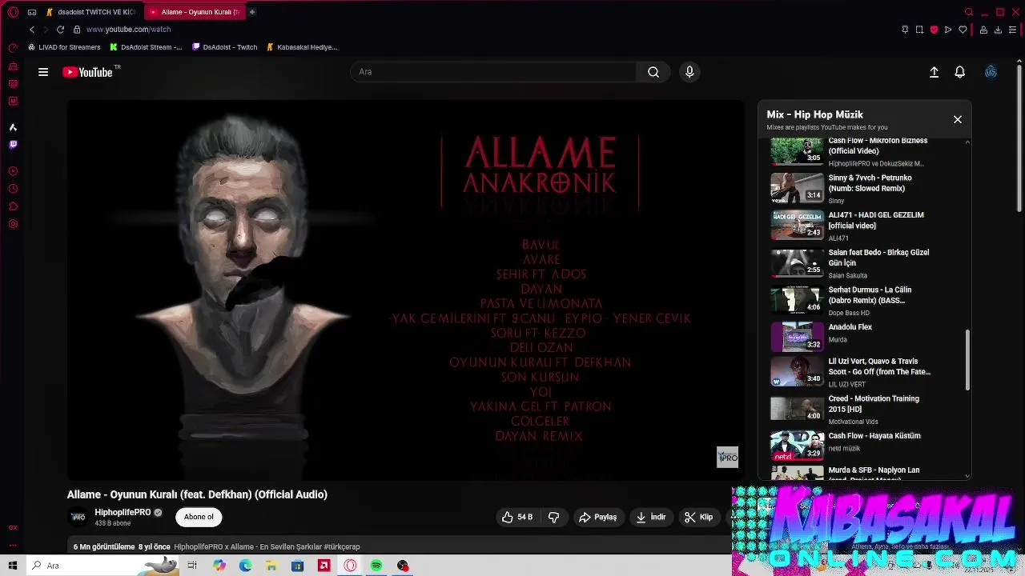Open DsAdoist - Twitch bookmark
The height and width of the screenshot is (576, 1025).
pyautogui.click(x=225, y=47)
